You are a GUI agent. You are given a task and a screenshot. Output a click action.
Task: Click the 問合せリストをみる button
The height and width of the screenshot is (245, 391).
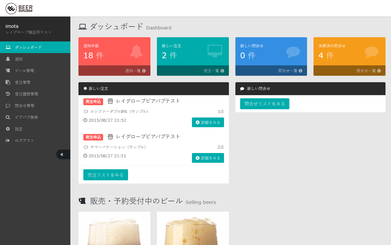pyautogui.click(x=265, y=104)
